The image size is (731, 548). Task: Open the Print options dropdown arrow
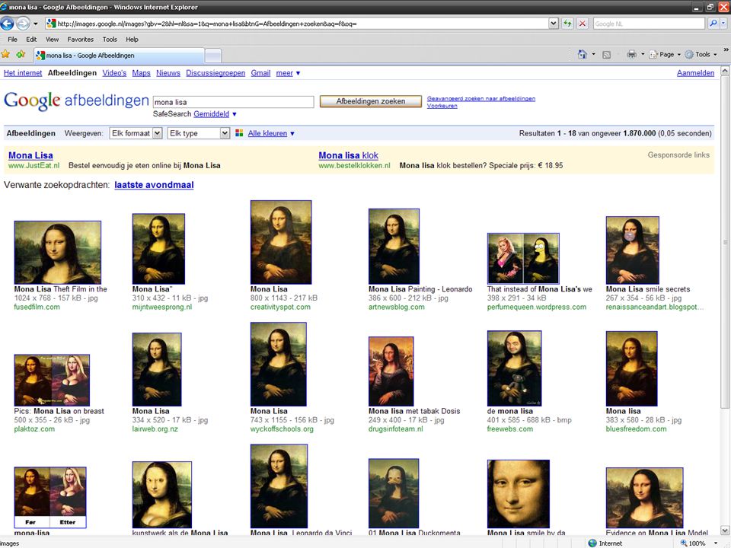(x=643, y=55)
